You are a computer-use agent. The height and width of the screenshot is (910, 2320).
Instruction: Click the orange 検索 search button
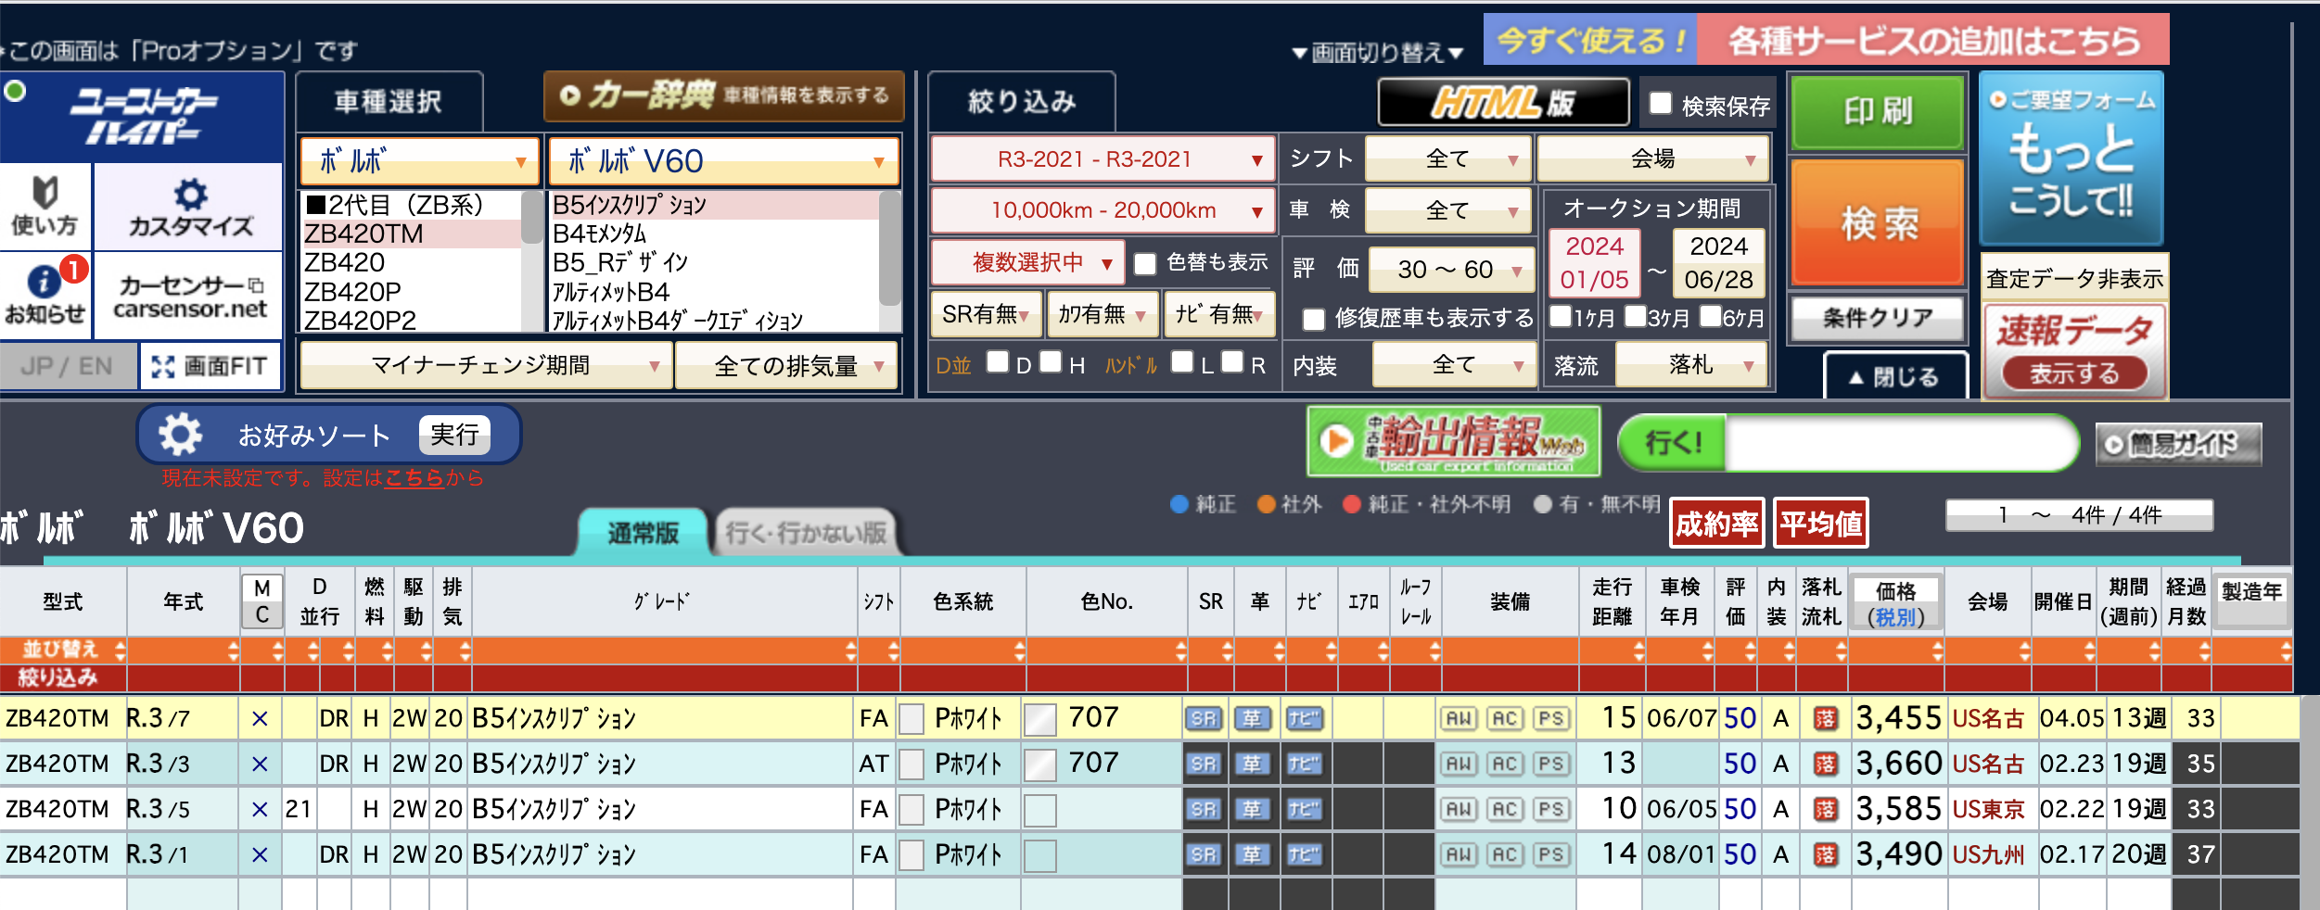[x=1877, y=223]
